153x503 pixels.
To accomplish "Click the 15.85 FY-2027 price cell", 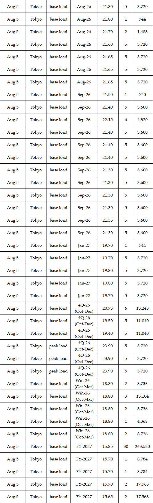I will (x=108, y=446).
